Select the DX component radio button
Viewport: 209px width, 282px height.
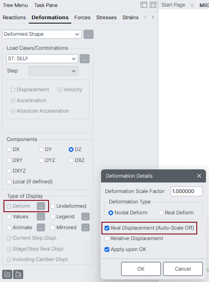(x=9, y=150)
